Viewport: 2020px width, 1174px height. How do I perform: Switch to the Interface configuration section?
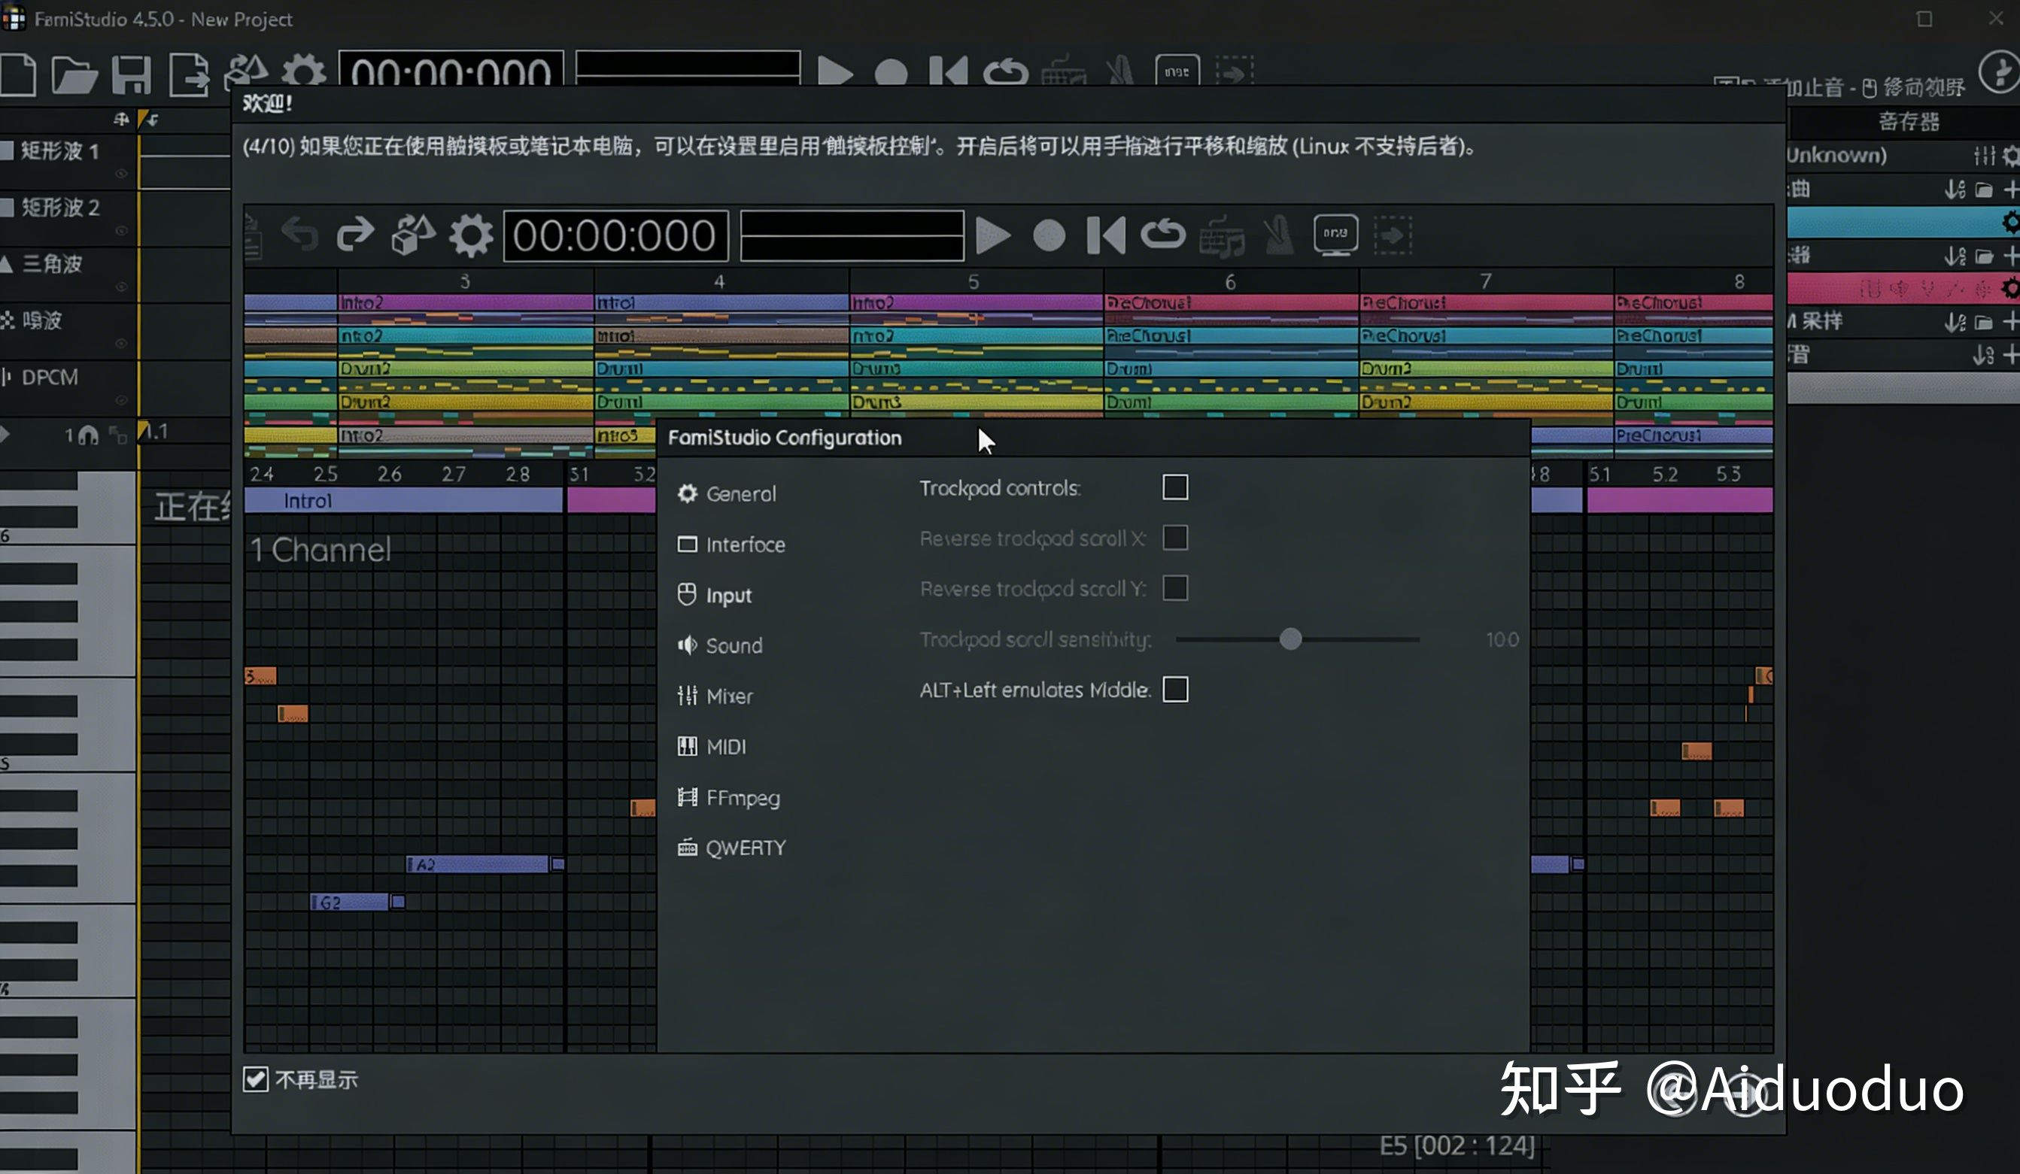[731, 545]
